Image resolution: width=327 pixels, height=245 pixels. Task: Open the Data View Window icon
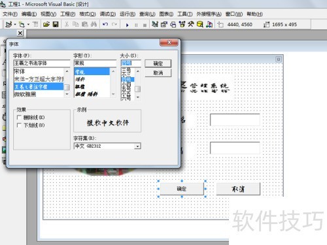click(x=200, y=24)
